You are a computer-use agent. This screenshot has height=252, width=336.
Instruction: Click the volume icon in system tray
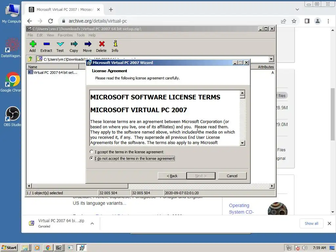coord(305,248)
